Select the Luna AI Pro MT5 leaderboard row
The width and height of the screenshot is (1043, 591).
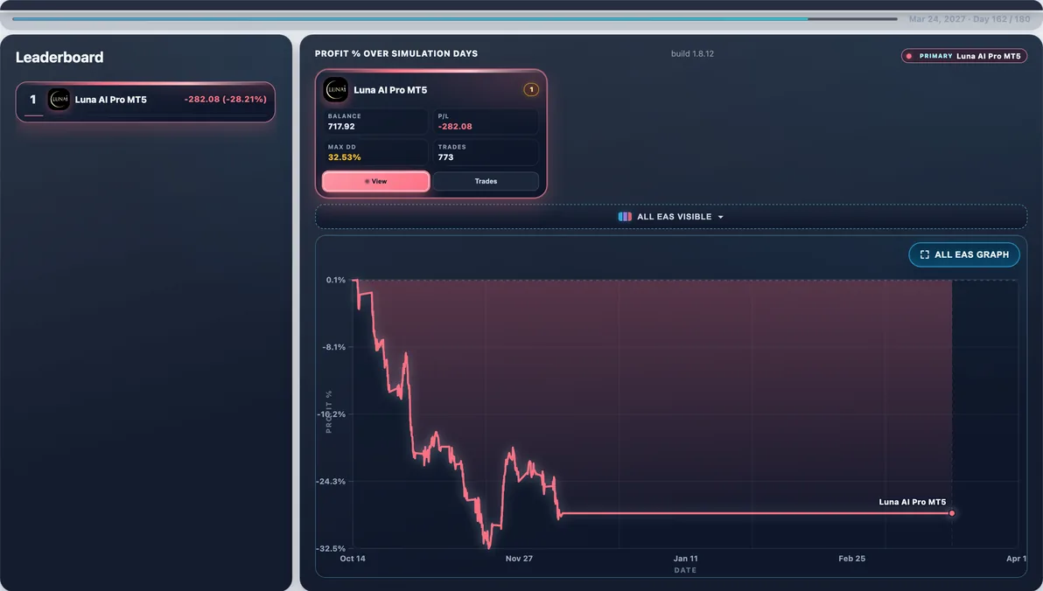pyautogui.click(x=145, y=101)
